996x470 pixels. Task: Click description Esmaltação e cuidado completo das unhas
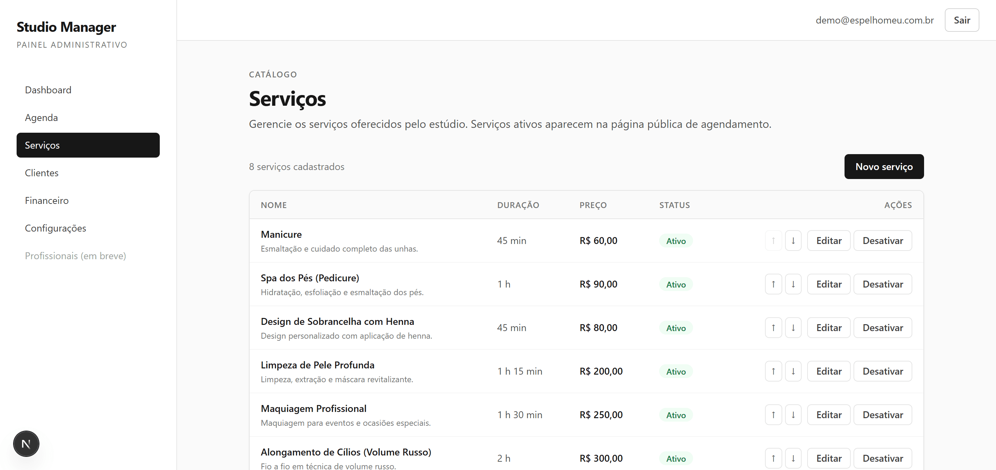[339, 249]
